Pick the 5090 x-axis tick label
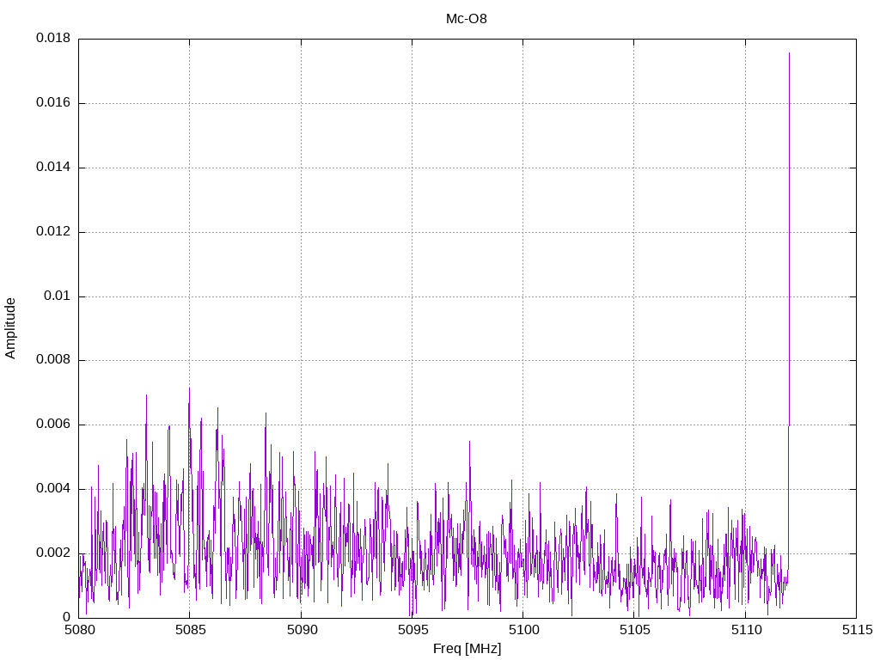The image size is (880, 660). click(301, 631)
